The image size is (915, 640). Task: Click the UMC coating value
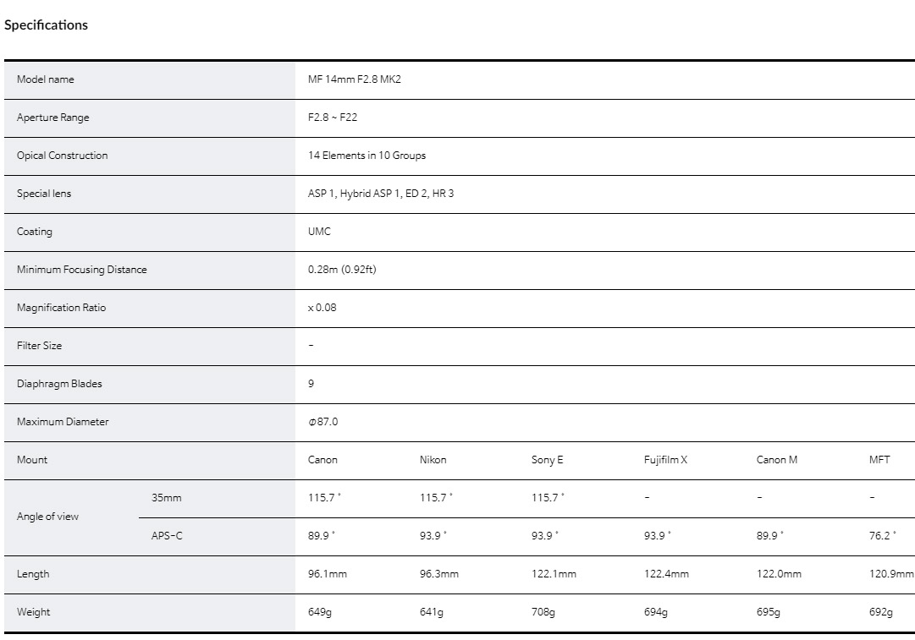point(319,232)
